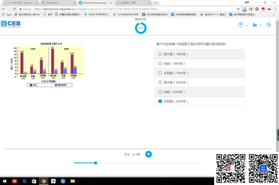The height and width of the screenshot is (185, 279).
Task: Close the QQ邮箱 tab
Action: point(149,3)
